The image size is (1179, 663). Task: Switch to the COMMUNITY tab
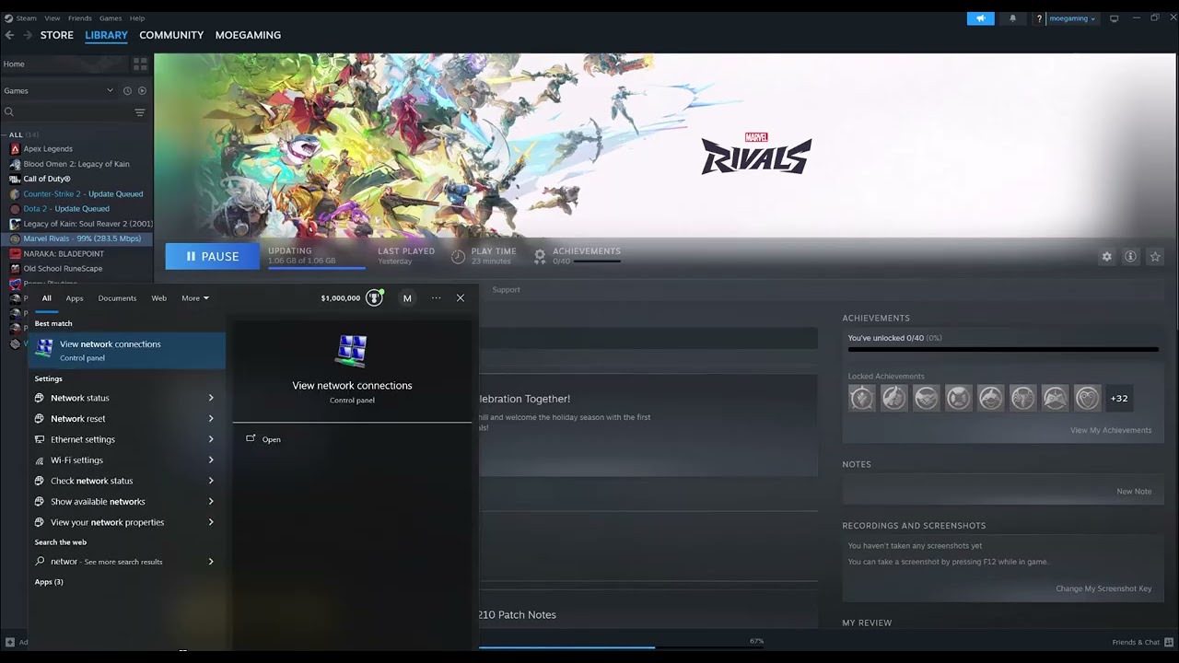pyautogui.click(x=171, y=35)
